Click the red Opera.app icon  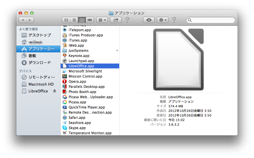point(65,82)
